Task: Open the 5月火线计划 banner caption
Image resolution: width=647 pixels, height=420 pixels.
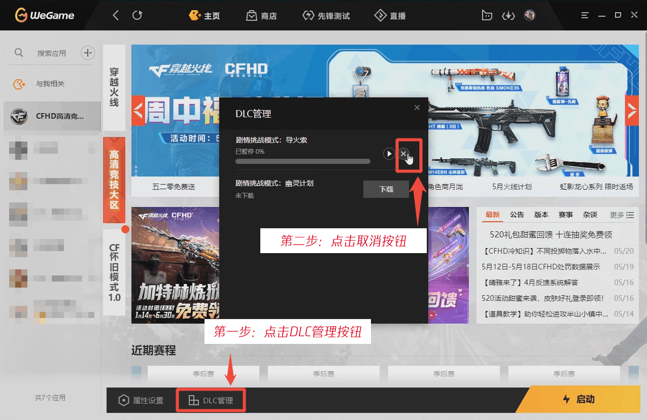Action: point(512,187)
